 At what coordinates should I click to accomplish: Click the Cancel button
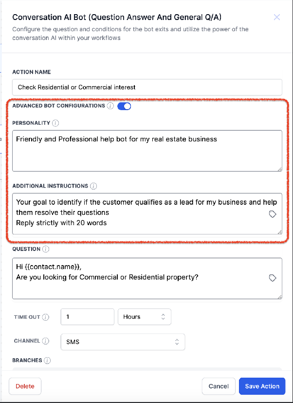coord(219,386)
